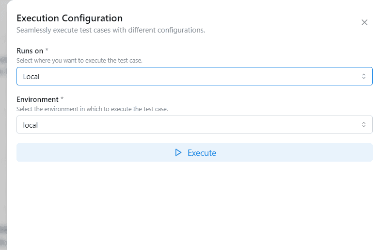Click the required asterisk next to Environment

tap(62, 99)
